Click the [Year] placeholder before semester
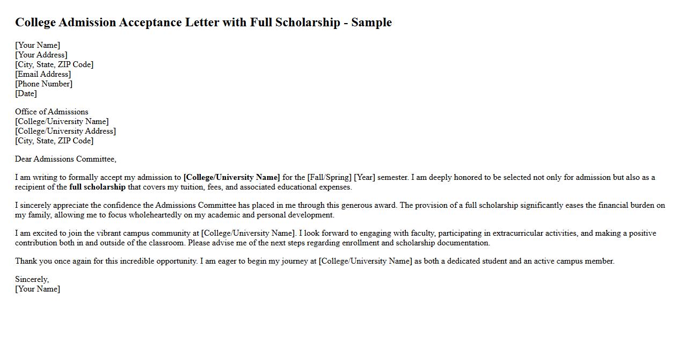 (x=364, y=177)
